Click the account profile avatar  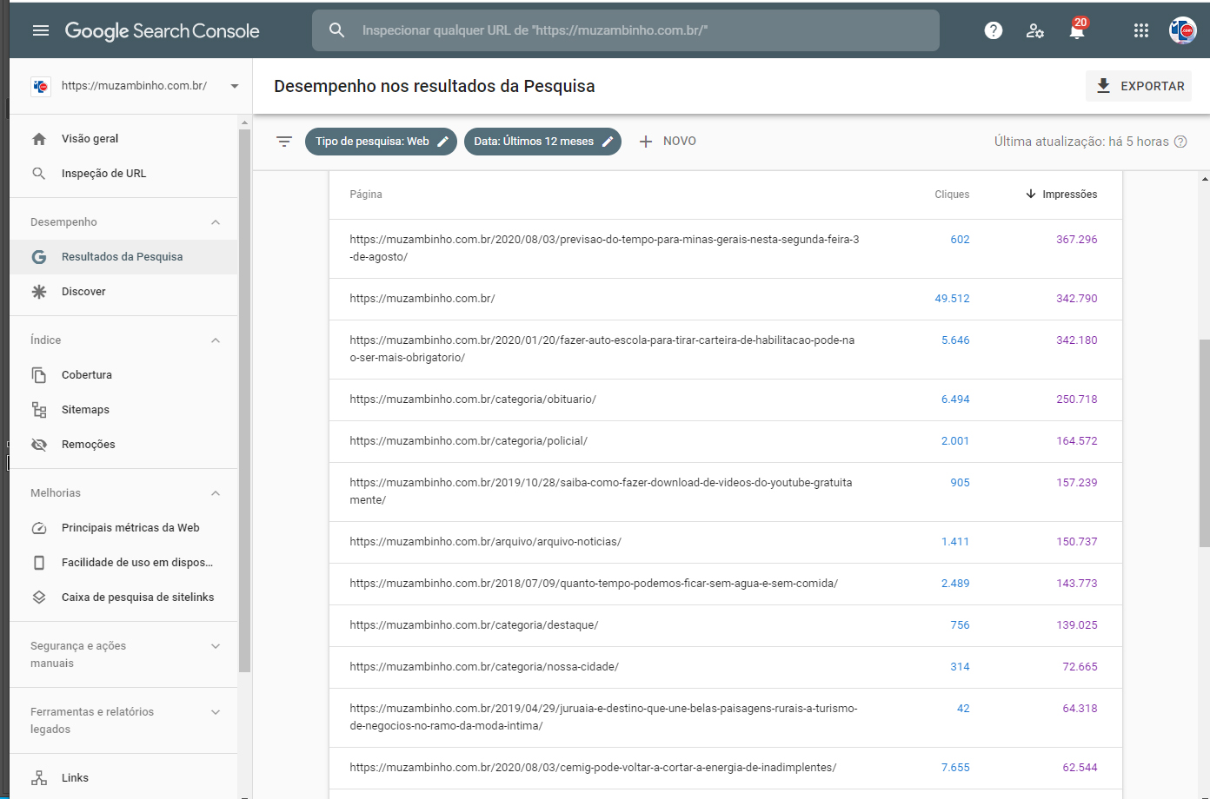[x=1182, y=30]
